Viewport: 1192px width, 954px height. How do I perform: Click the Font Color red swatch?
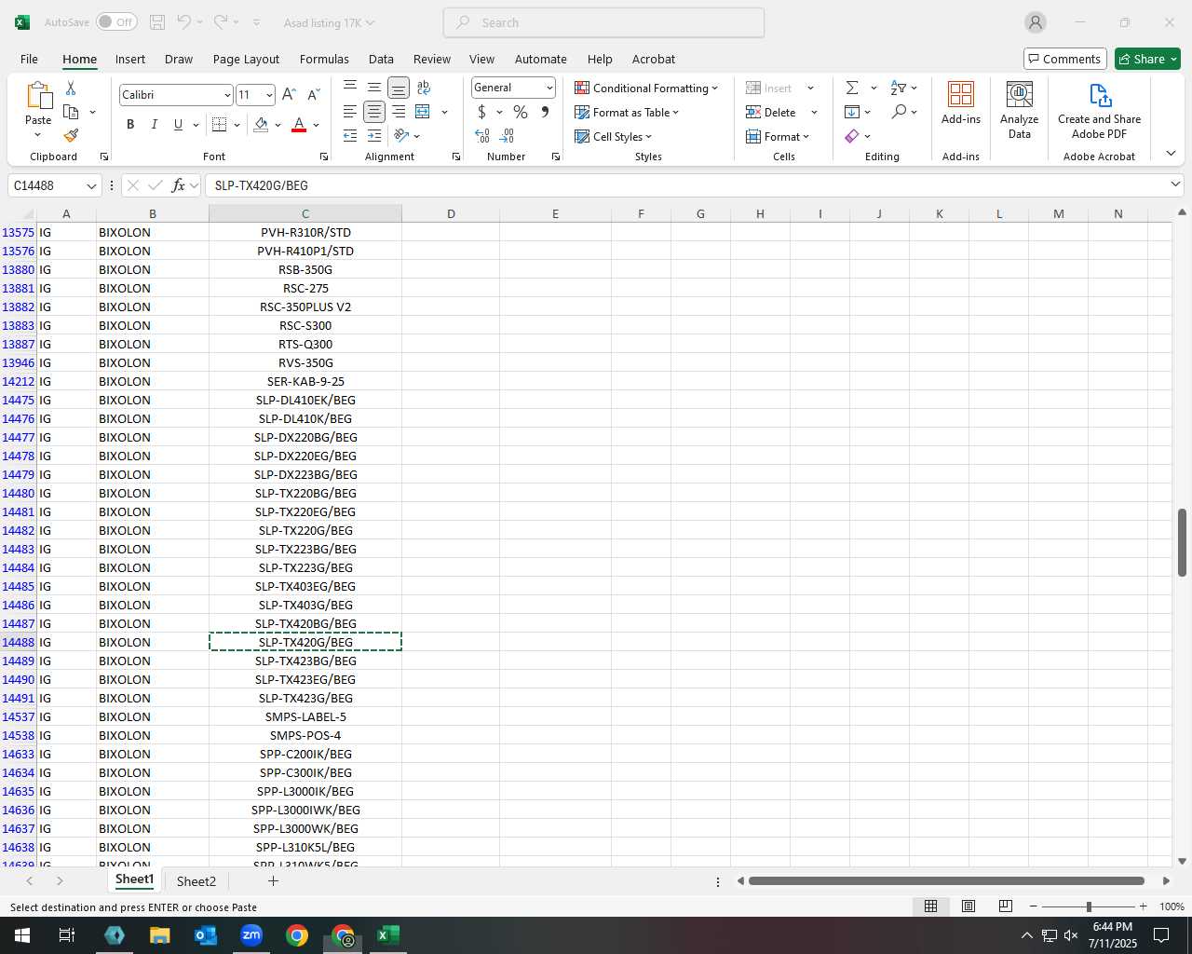coord(299,124)
